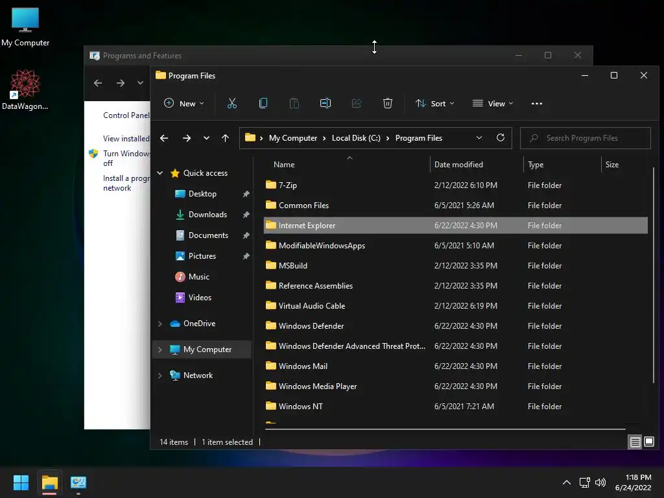Select the MSBuild folder
Viewport: 664px width, 498px height.
[456, 265]
